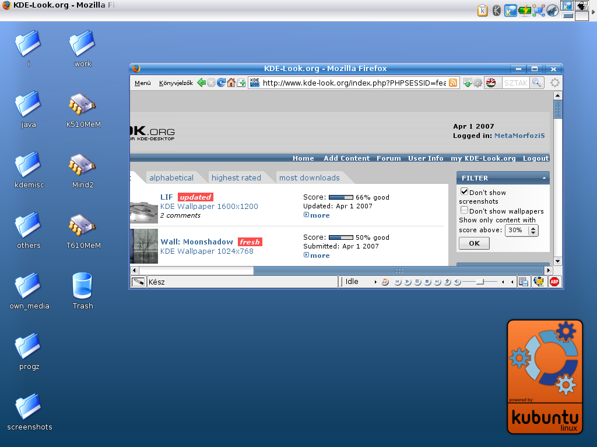Click the orange music note icon
The image size is (597, 447).
tap(385, 282)
